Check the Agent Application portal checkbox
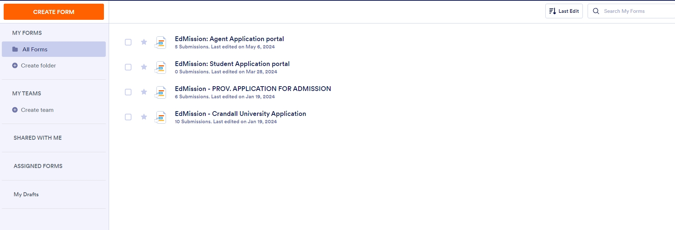Image resolution: width=675 pixels, height=230 pixels. click(128, 42)
